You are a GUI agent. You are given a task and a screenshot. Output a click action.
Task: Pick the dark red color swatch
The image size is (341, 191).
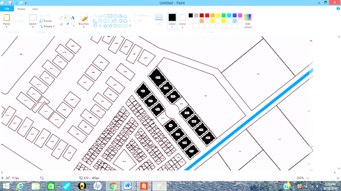tap(202, 15)
